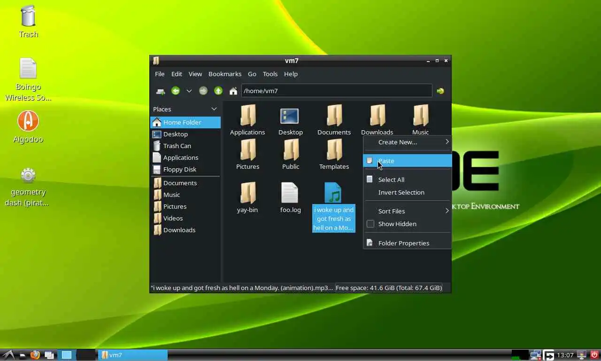The width and height of the screenshot is (601, 361).
Task: Open the LXDE start menu on the taskbar
Action: 8,355
